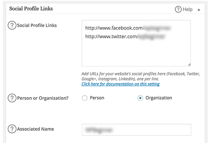Click the Person or Organization? label
Viewport: 209px width, 143px height.
point(43,98)
